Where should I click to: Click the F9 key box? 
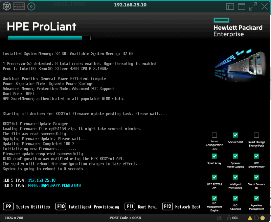(x=8, y=206)
